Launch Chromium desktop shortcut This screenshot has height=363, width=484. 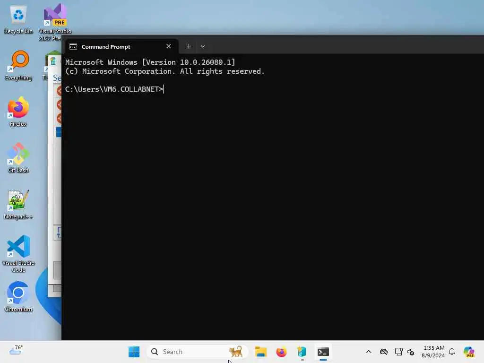18,297
